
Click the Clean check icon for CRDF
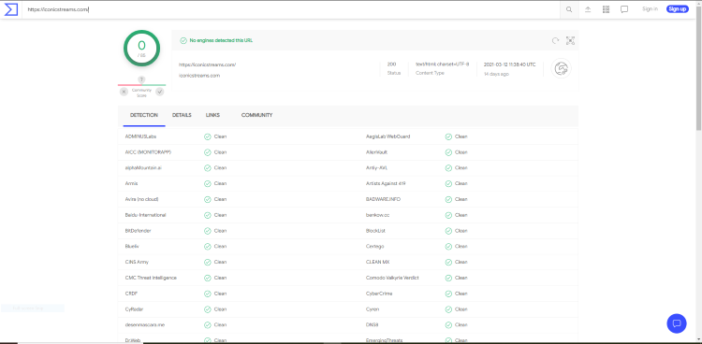(207, 294)
